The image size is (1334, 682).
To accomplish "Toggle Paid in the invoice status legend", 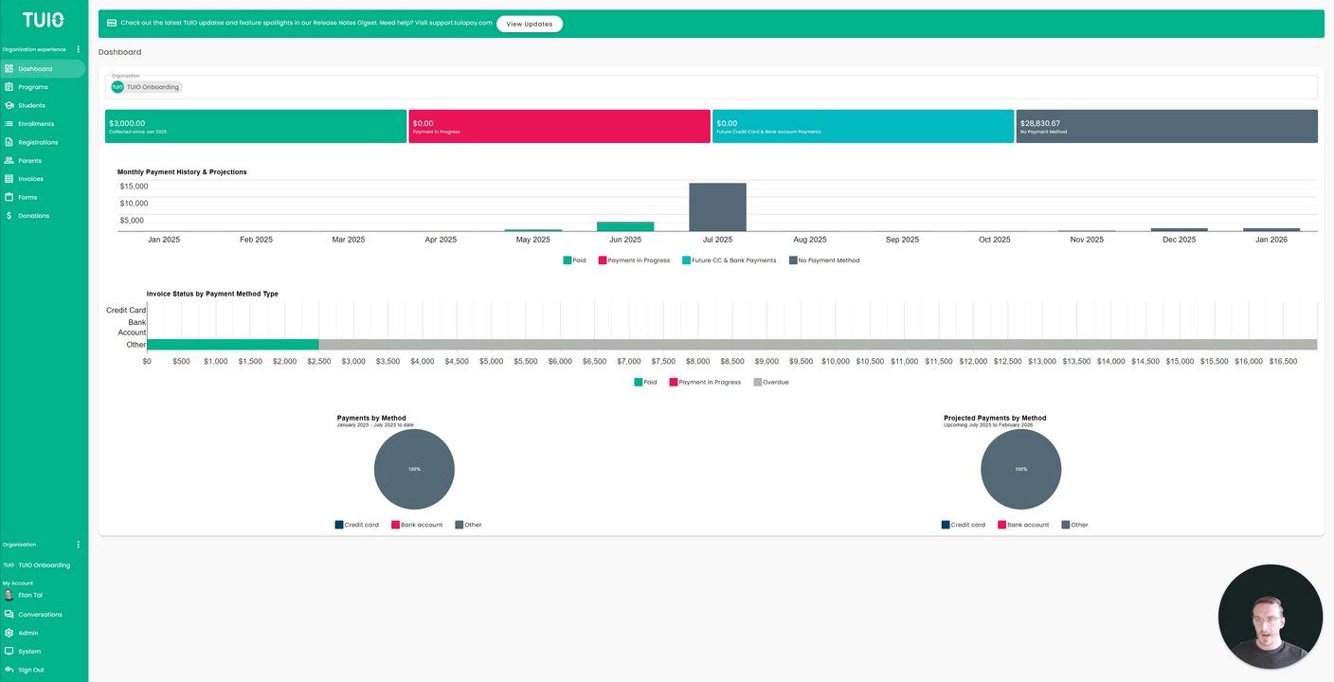I will click(x=645, y=383).
